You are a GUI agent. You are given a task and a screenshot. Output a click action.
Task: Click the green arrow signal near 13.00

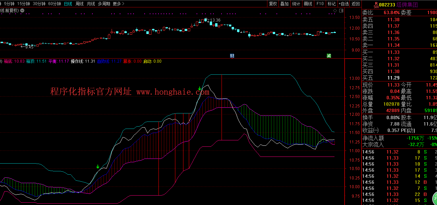tap(200, 89)
